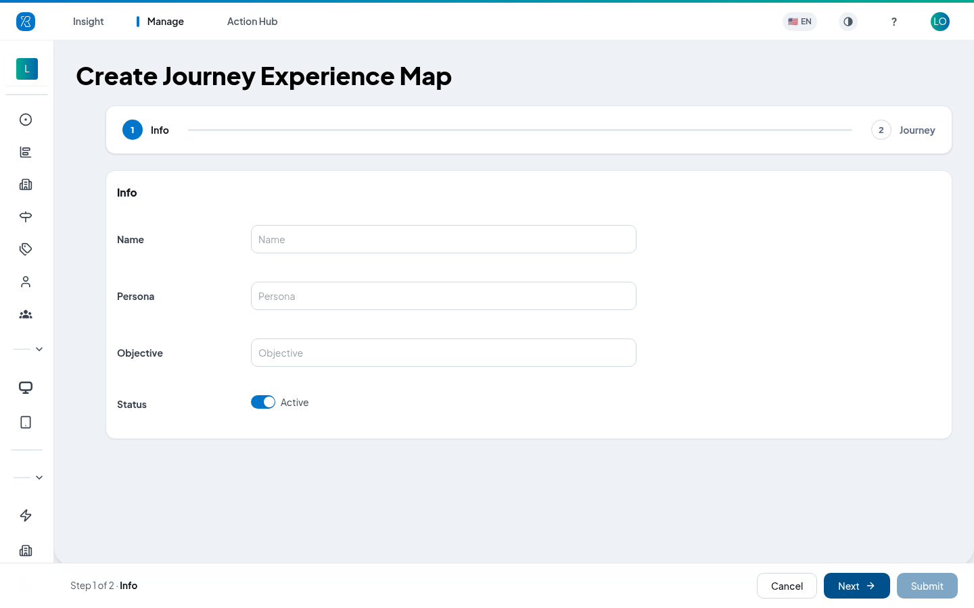Viewport: 974px width, 608px height.
Task: Jump to step 2 Journey in the stepper
Action: click(x=904, y=130)
